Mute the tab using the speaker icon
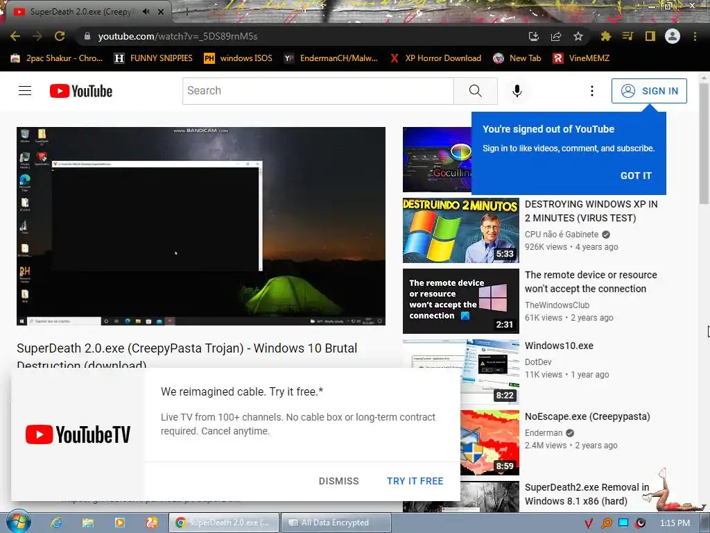Image resolution: width=710 pixels, height=533 pixels. [x=146, y=12]
